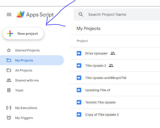Click the search magnifier icon
Screen dimensions: 160x128
81,14
